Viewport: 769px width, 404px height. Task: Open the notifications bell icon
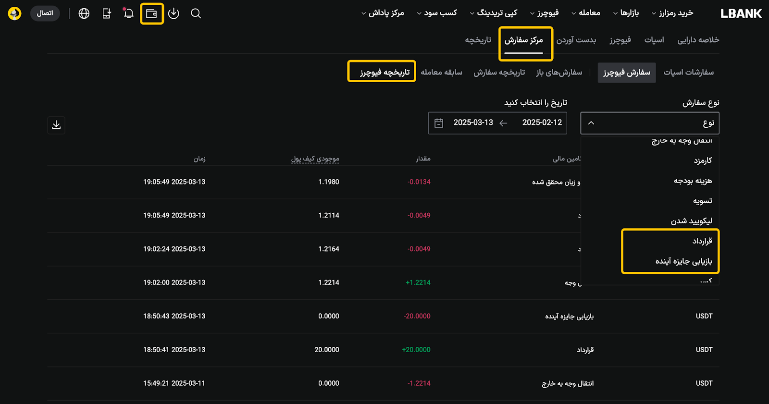coord(128,13)
